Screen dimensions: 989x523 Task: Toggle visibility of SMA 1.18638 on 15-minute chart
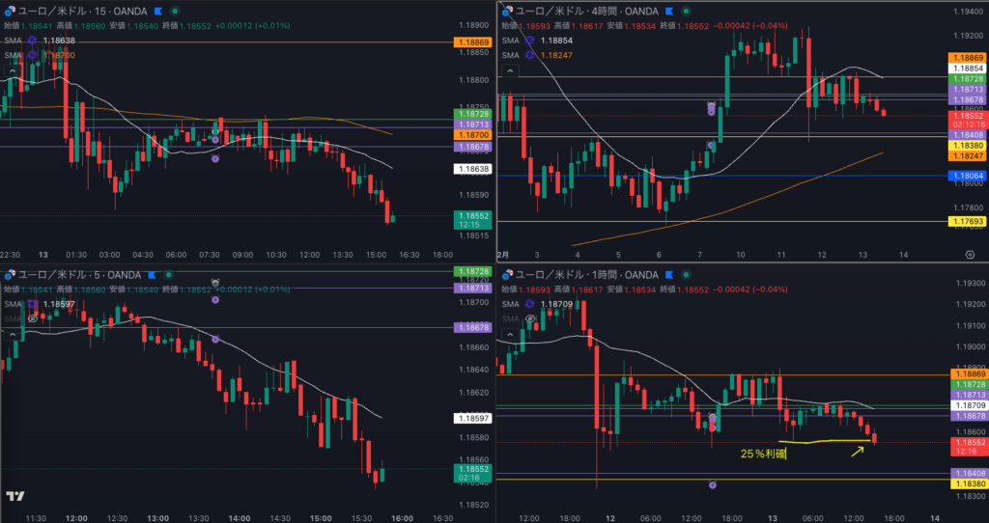[x=32, y=41]
